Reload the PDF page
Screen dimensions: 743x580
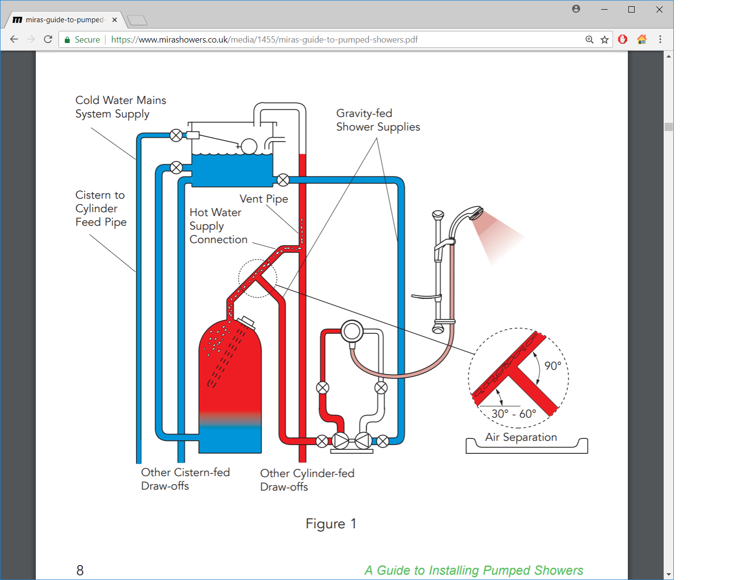pos(48,40)
